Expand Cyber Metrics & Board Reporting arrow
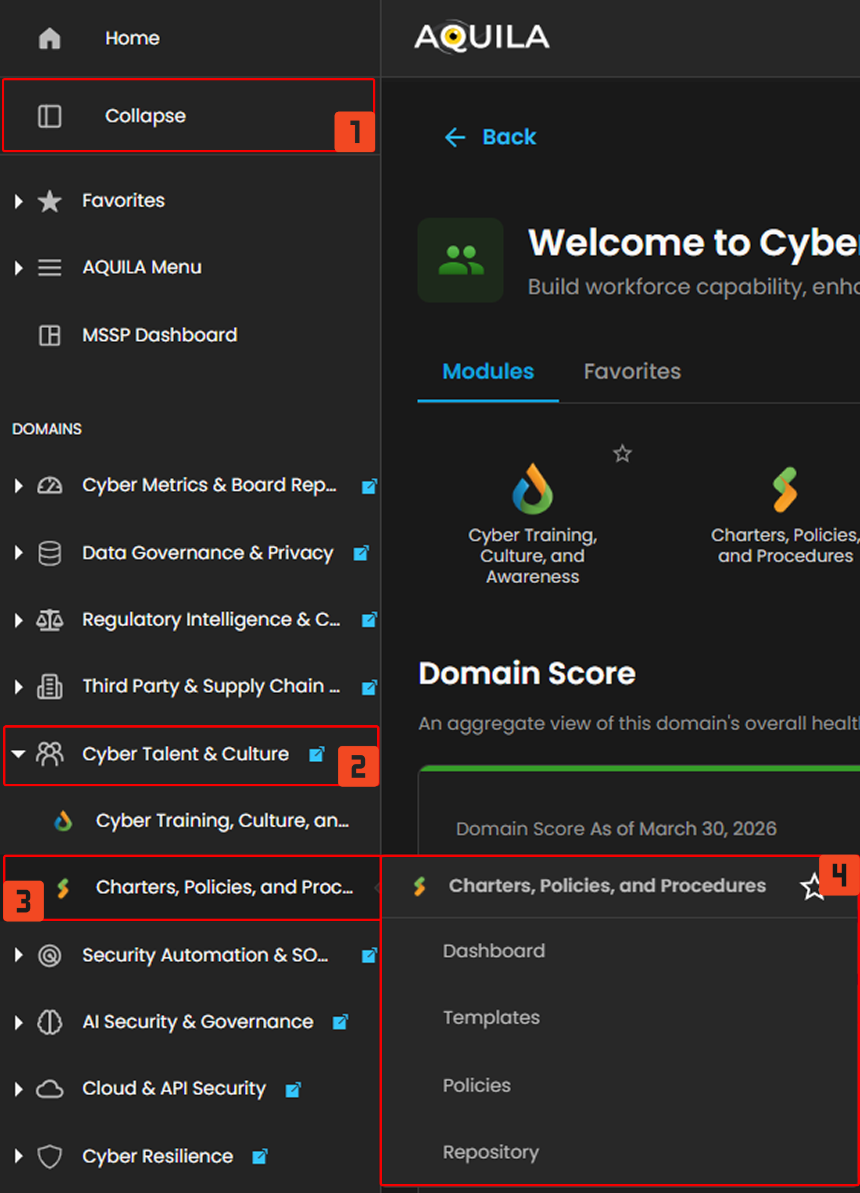The height and width of the screenshot is (1193, 860). click(19, 485)
